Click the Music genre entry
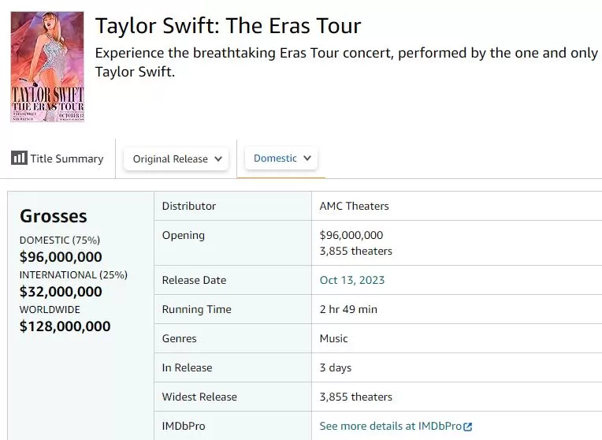 click(333, 338)
